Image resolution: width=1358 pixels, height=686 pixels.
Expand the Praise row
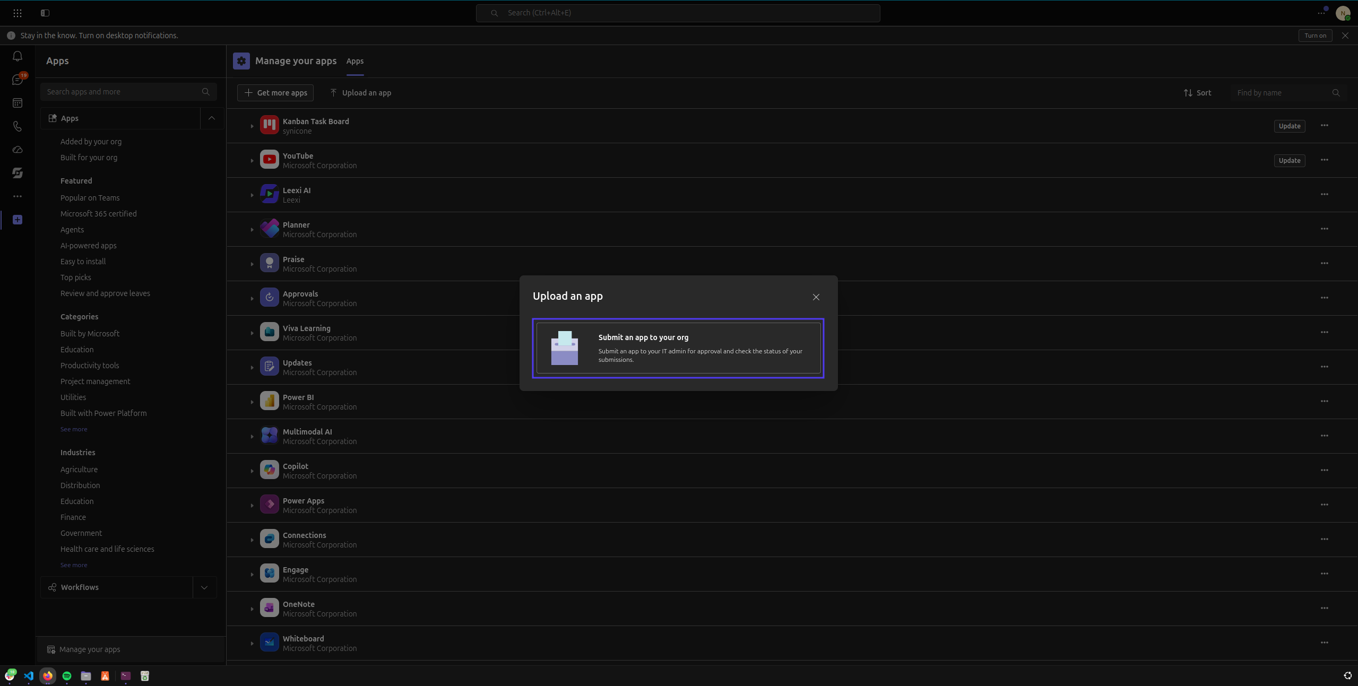pos(252,264)
